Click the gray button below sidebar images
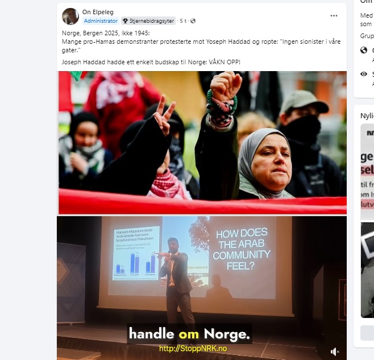The image size is (374, 360). pos(367,333)
